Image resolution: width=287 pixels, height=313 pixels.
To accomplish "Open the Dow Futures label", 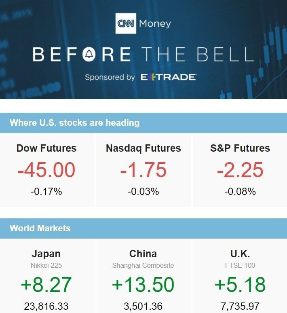I will click(46, 148).
